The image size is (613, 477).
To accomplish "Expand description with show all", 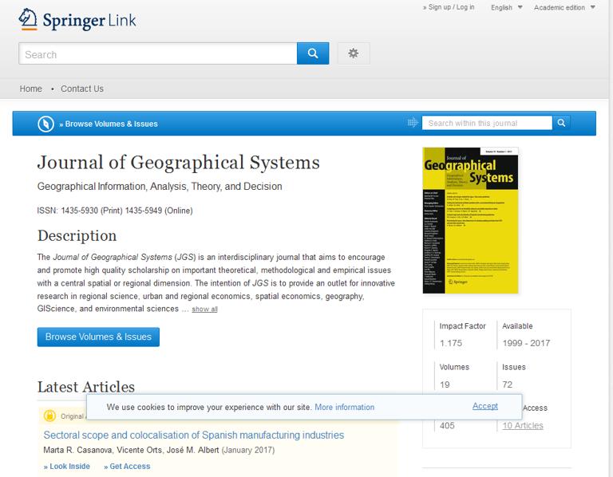I will point(204,309).
